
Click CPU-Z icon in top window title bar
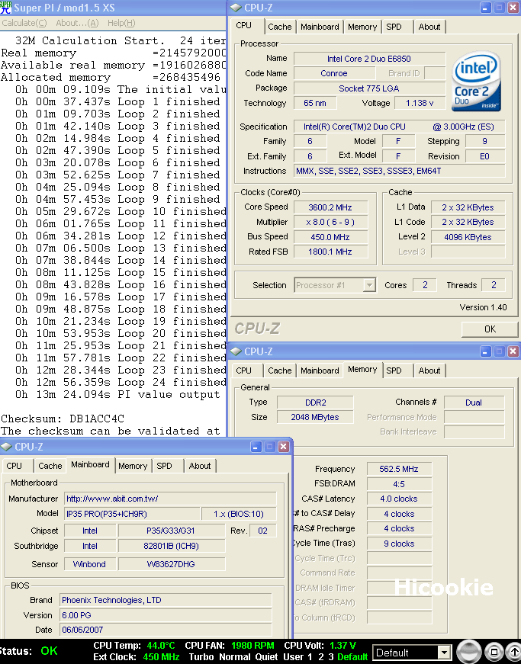click(x=236, y=8)
